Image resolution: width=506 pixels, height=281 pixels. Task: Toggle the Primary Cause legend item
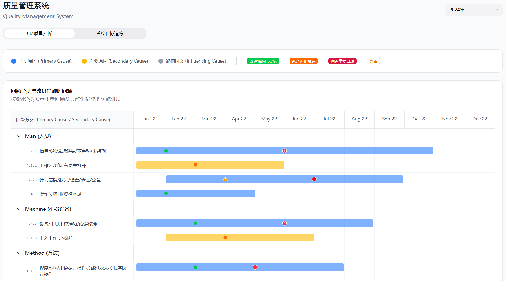[41, 61]
